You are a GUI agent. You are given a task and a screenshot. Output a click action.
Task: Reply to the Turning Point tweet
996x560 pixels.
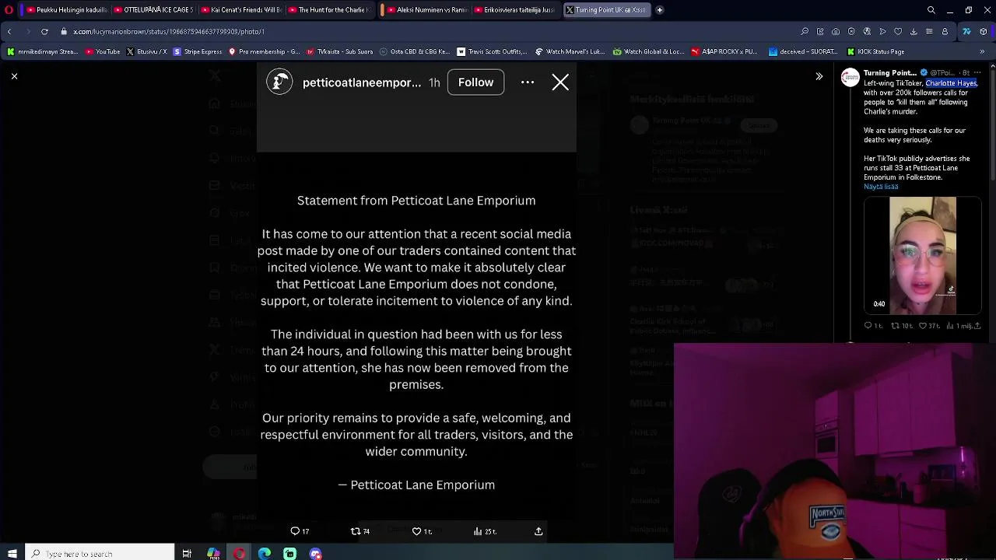(873, 326)
